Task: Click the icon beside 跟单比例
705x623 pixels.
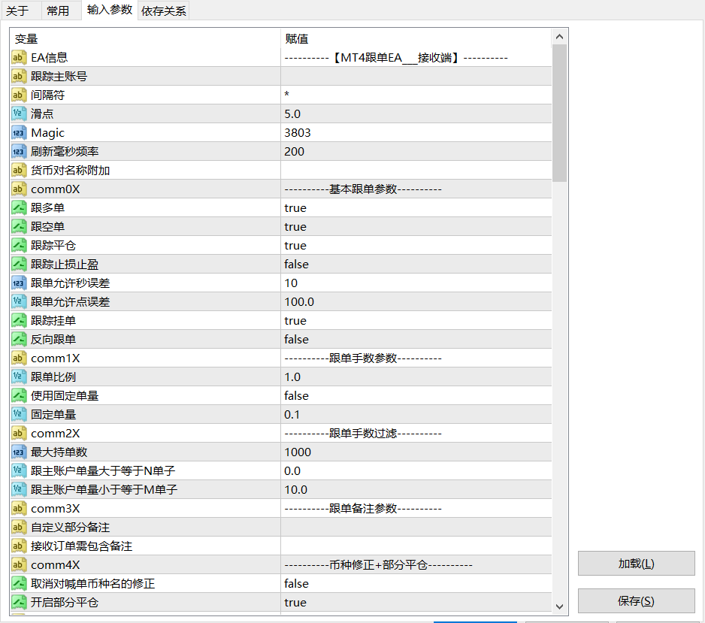Action: click(20, 377)
